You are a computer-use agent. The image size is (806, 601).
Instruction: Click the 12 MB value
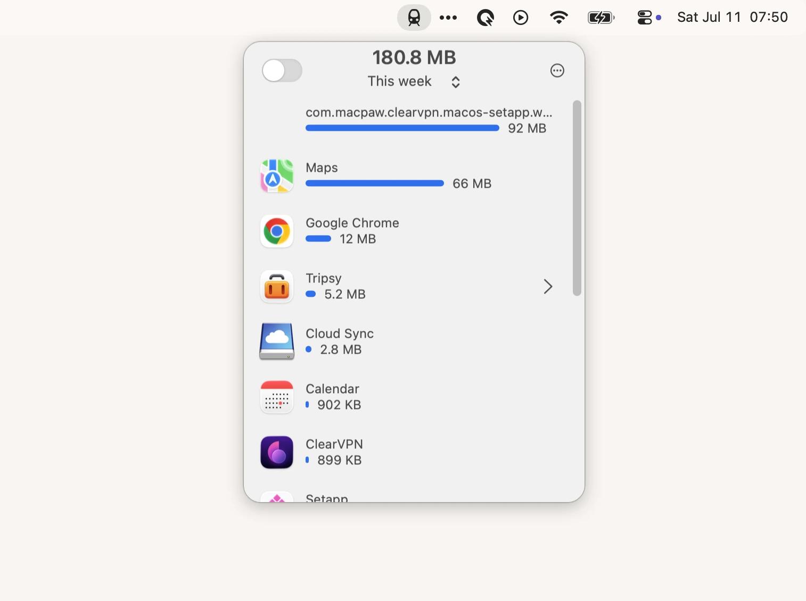358,239
